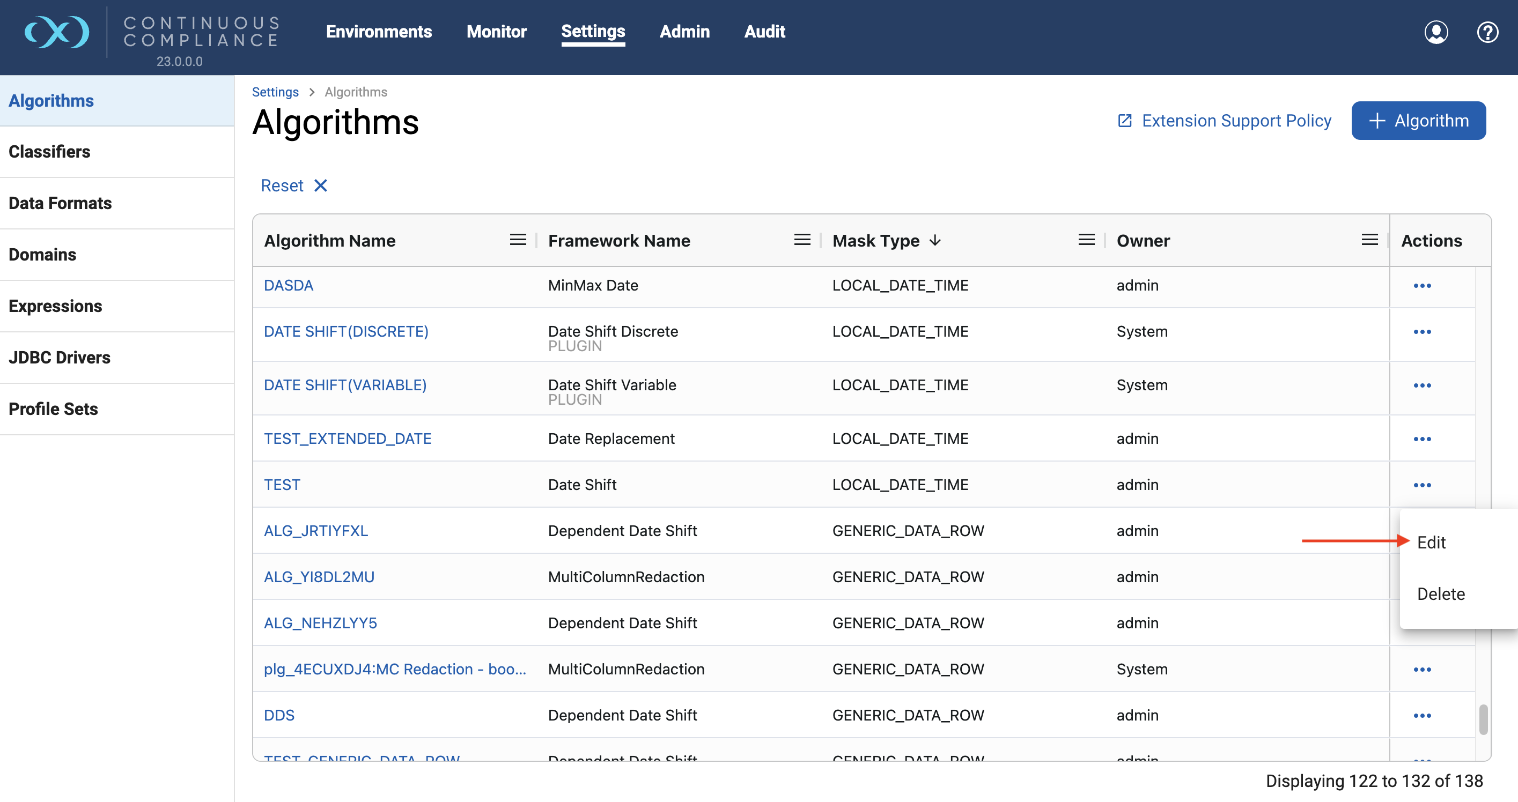
Task: Switch to the Monitor tab
Action: point(496,32)
